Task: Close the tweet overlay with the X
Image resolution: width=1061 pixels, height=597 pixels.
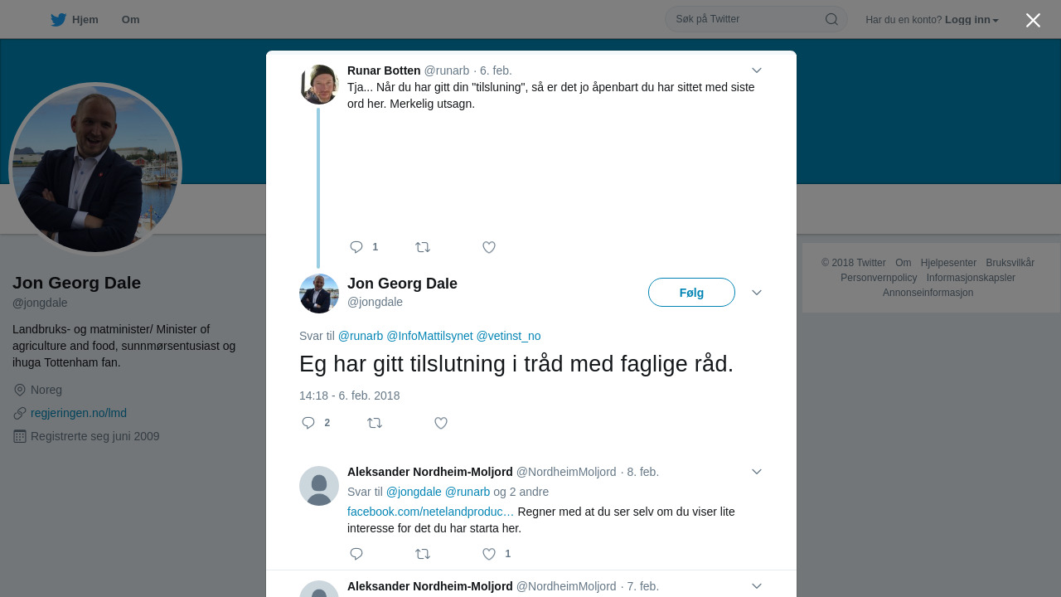Action: [1033, 20]
